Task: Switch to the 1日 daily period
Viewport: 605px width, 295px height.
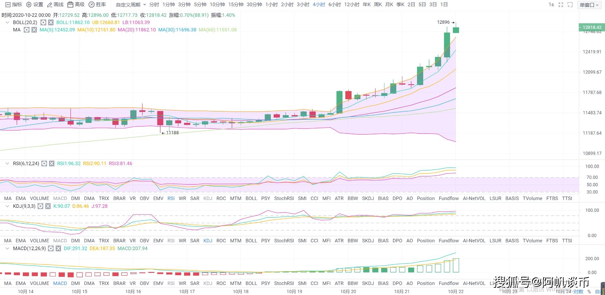Action: (444, 5)
